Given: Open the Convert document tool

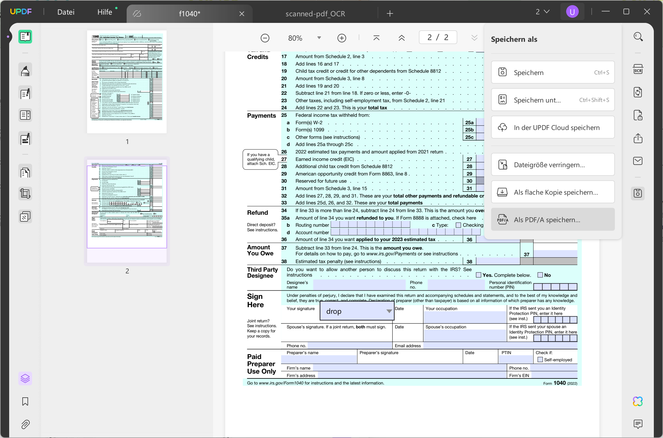Looking at the screenshot, I should pyautogui.click(x=638, y=92).
